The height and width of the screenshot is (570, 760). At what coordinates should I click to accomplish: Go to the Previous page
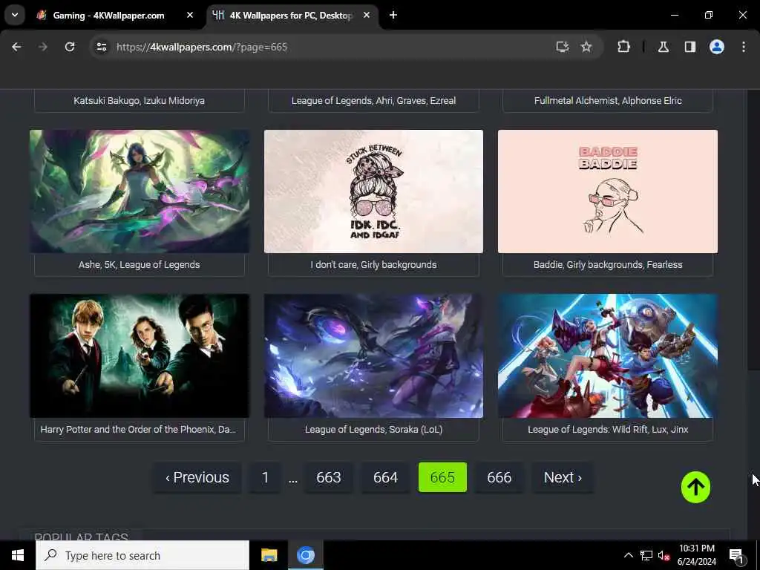197,477
